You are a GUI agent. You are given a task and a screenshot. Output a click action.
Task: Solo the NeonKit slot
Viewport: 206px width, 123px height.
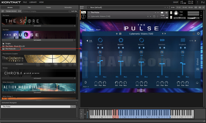click(x=139, y=48)
